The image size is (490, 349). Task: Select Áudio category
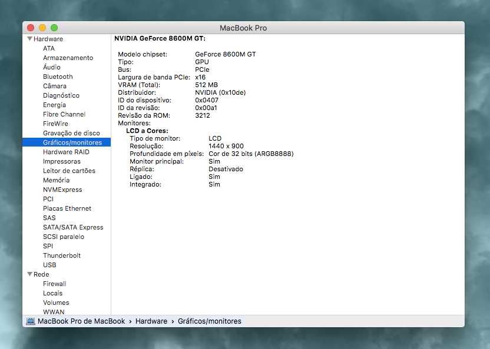click(52, 67)
